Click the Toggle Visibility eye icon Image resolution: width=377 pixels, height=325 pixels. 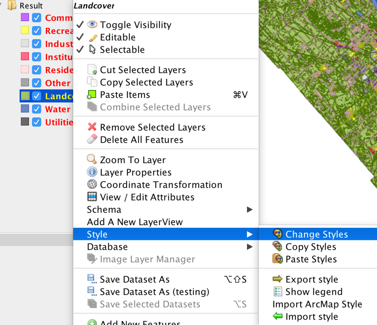(92, 24)
